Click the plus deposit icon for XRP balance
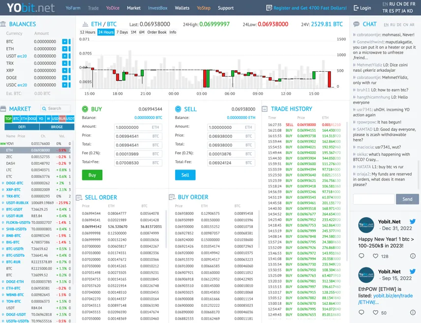This screenshot has height=323, width=421. pos(64,70)
